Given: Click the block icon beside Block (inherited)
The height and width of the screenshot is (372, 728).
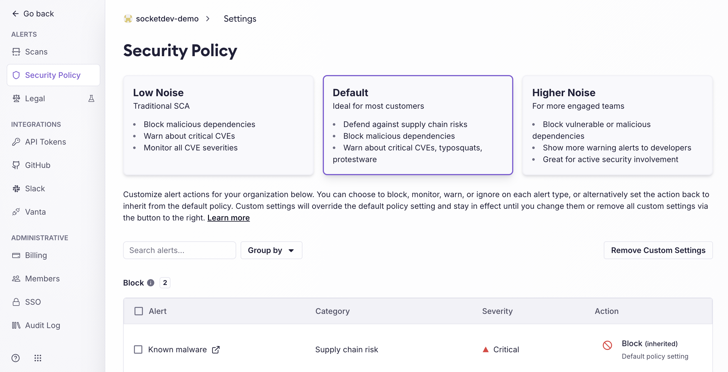Looking at the screenshot, I should tap(607, 345).
